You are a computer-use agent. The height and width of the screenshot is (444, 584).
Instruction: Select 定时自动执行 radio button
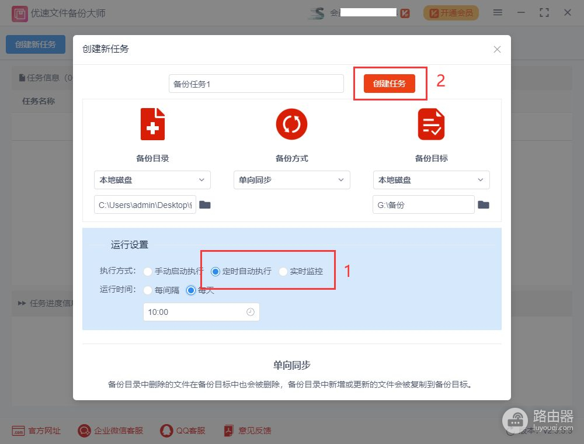click(x=215, y=272)
